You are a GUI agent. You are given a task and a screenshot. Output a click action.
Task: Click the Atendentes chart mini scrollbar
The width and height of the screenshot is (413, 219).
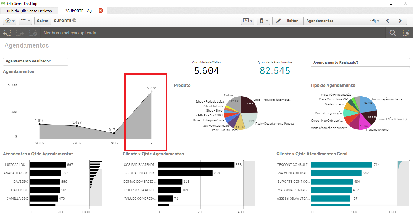tap(96, 183)
